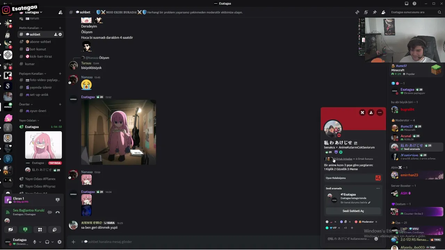Image resolution: width=445 pixels, height=250 pixels.
Task: Remove the Moderator role with its X
Action: pos(376,222)
